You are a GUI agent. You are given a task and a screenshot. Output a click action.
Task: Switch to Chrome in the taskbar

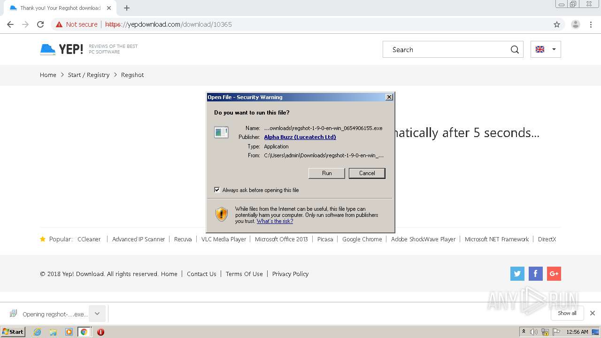click(x=84, y=332)
